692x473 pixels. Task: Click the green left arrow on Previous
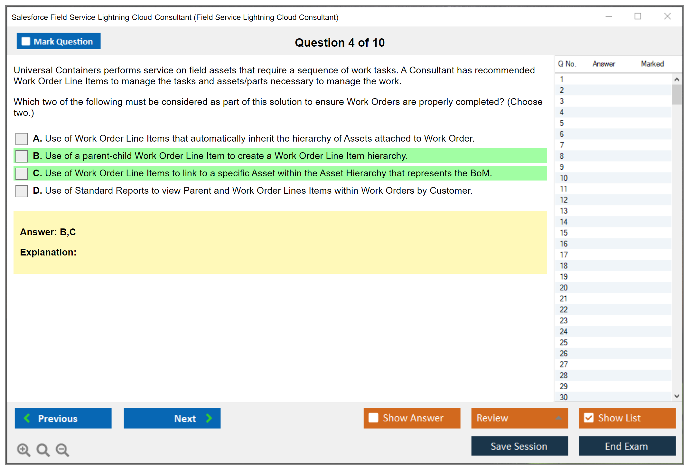[27, 418]
